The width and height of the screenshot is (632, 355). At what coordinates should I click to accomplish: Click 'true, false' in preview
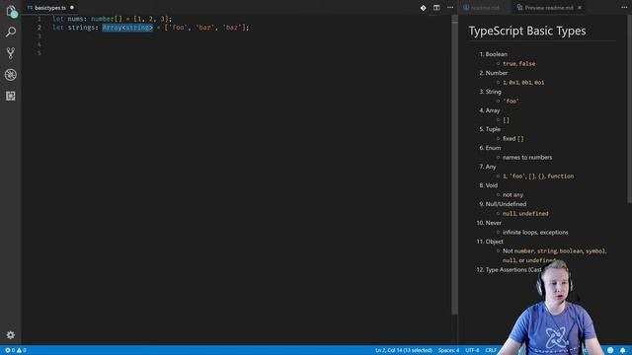519,63
